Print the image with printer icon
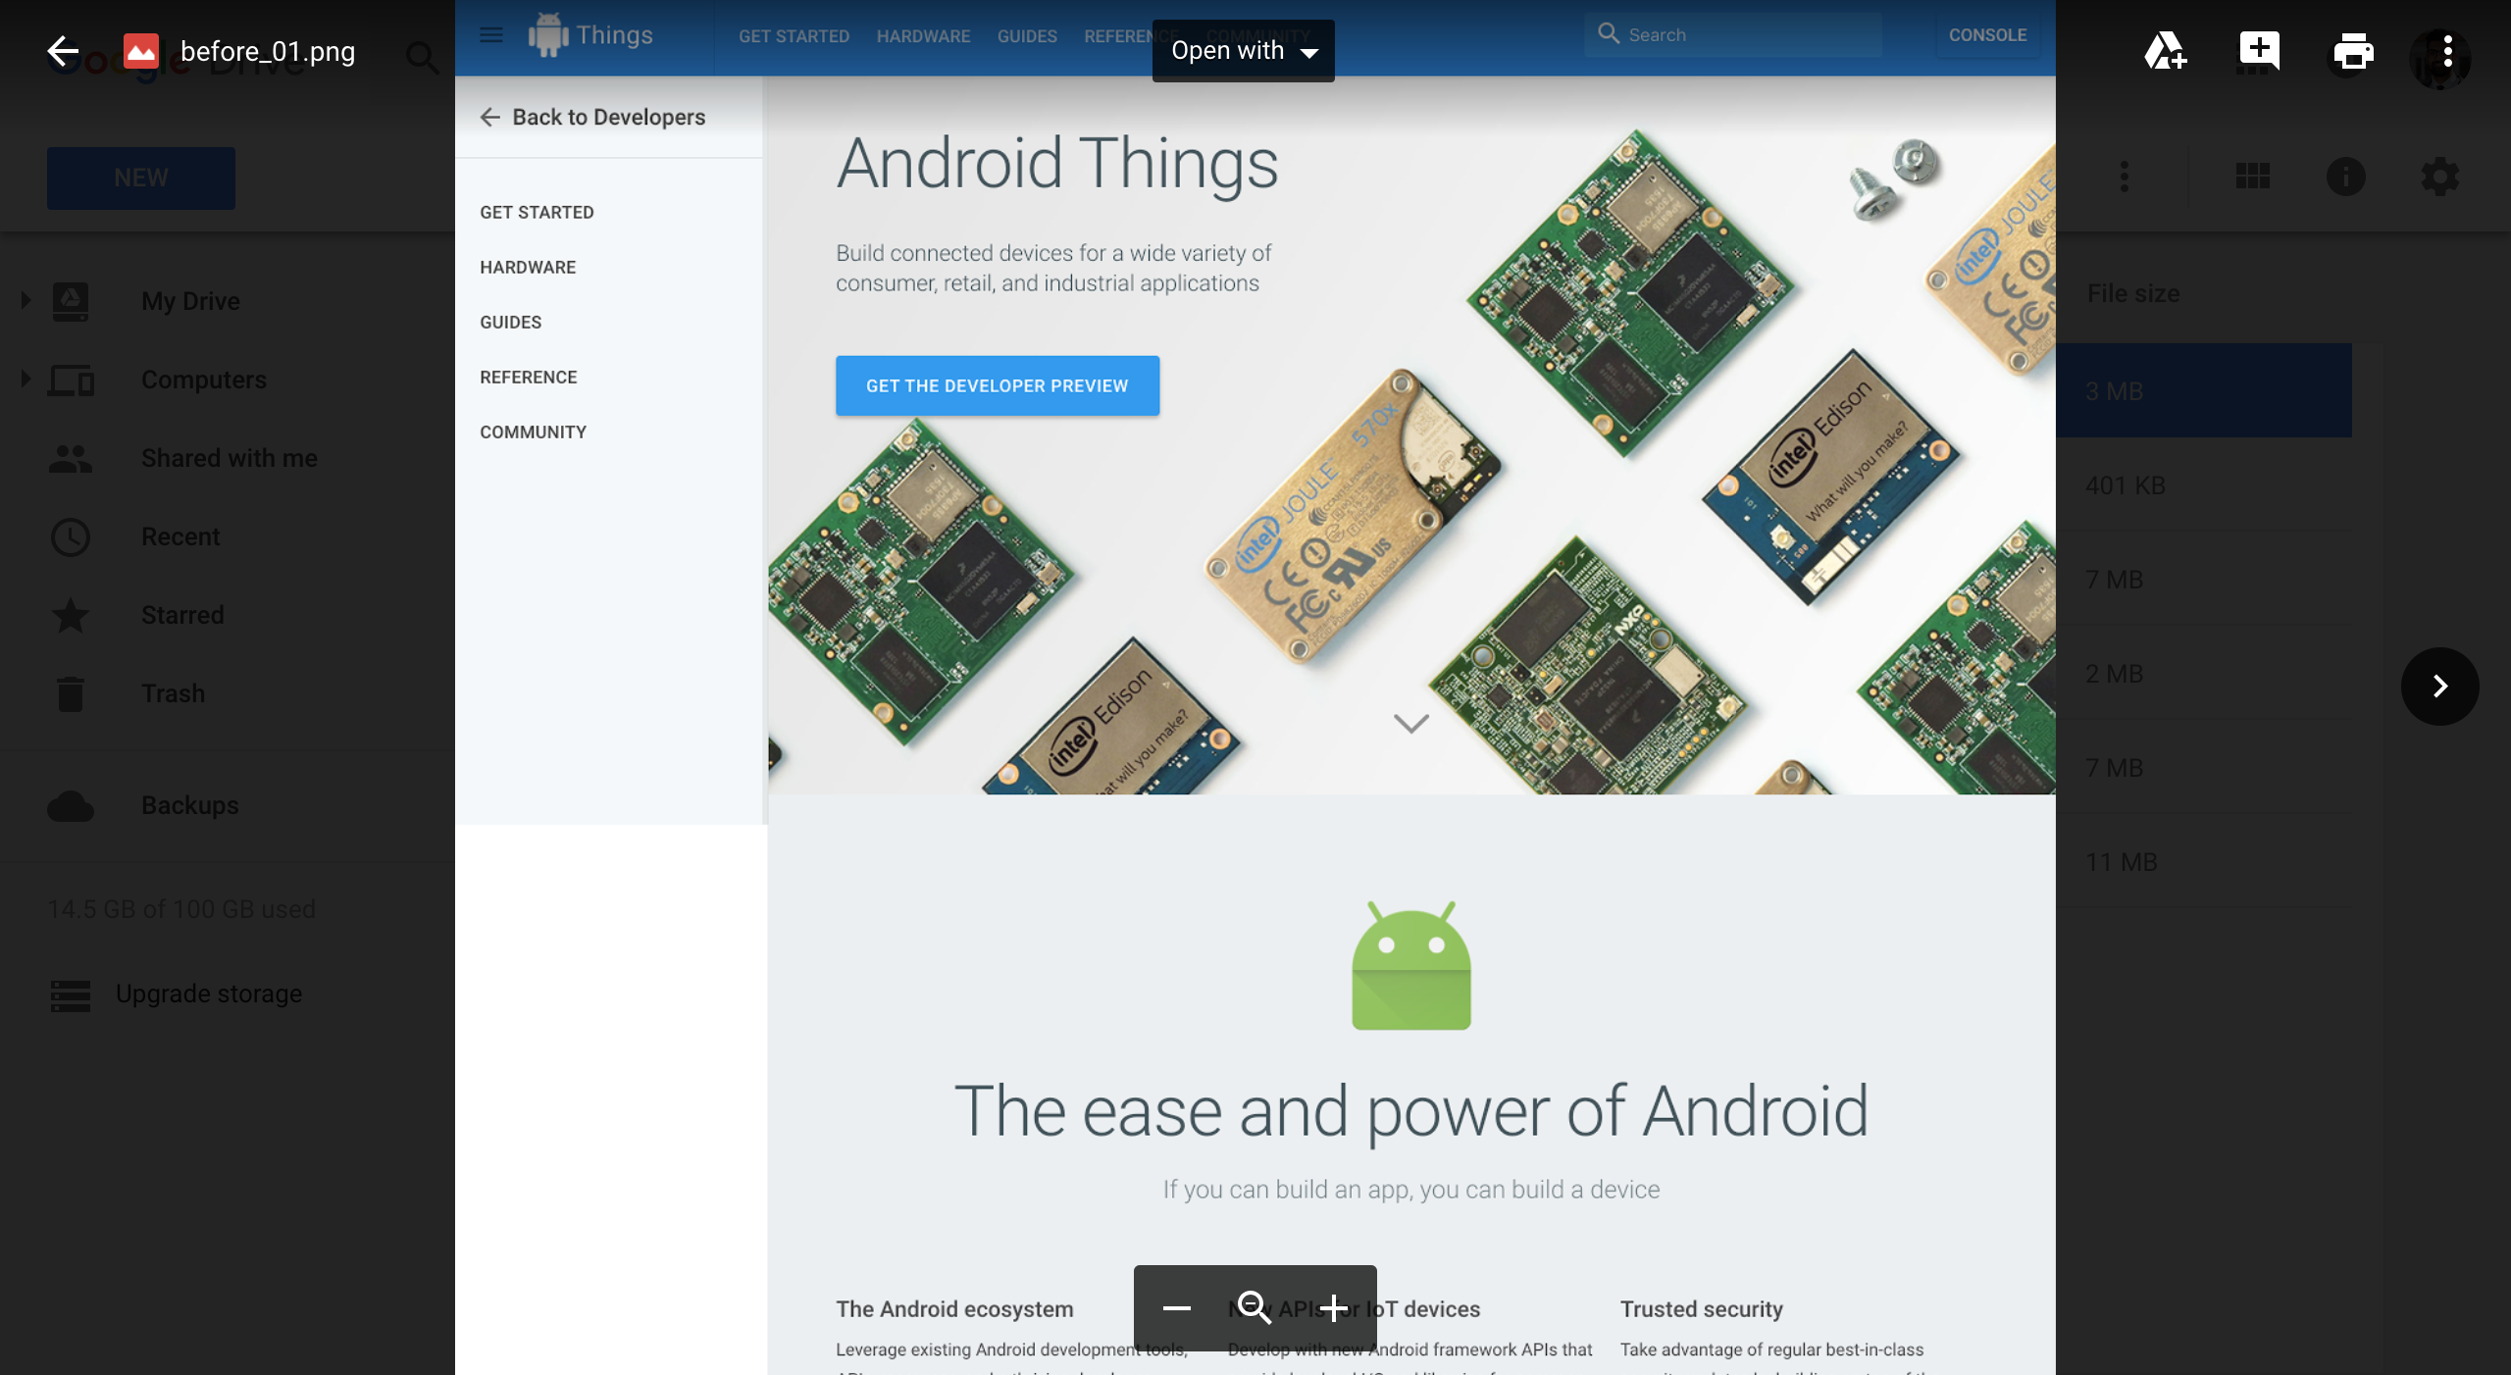2511x1375 pixels. tap(2353, 51)
